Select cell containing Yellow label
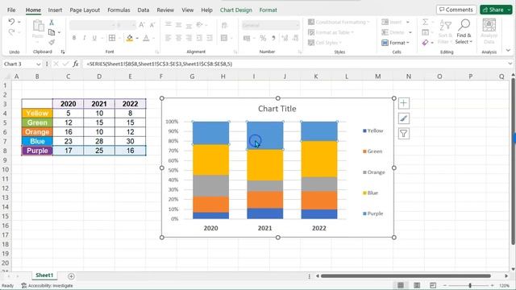516x290 pixels. (x=37, y=113)
